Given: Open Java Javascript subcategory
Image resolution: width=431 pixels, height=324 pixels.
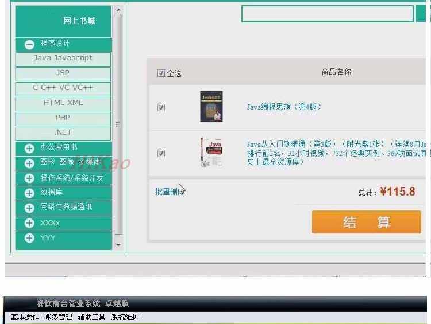Looking at the screenshot, I should pyautogui.click(x=63, y=59).
